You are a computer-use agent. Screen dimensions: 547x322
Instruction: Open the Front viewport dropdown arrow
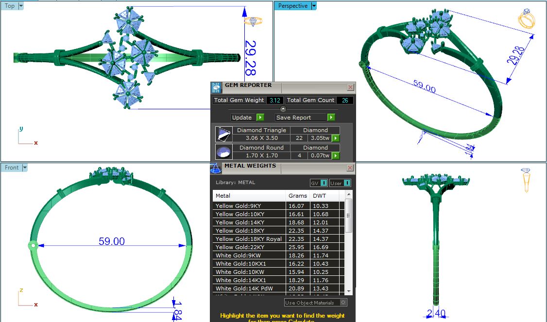click(x=25, y=168)
